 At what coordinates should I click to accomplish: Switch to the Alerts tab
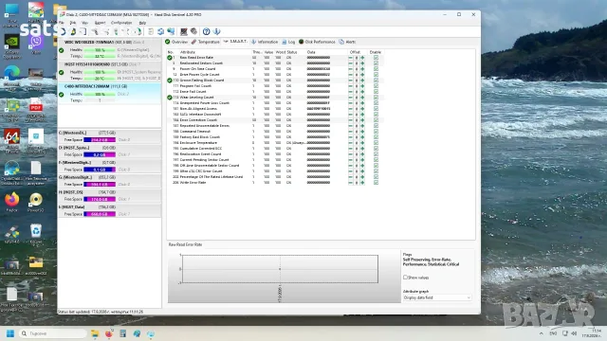(x=347, y=42)
